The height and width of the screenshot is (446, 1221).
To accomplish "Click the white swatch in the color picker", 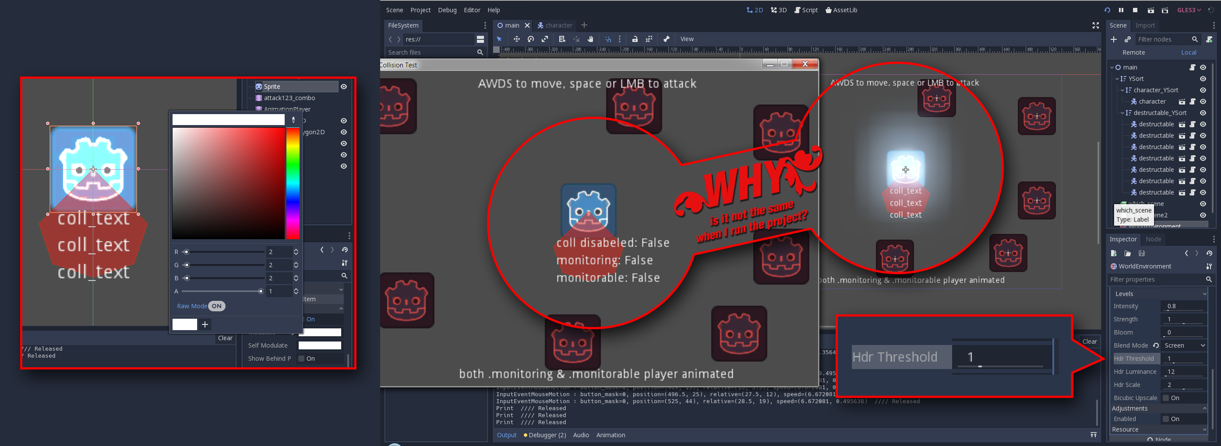I will (185, 324).
